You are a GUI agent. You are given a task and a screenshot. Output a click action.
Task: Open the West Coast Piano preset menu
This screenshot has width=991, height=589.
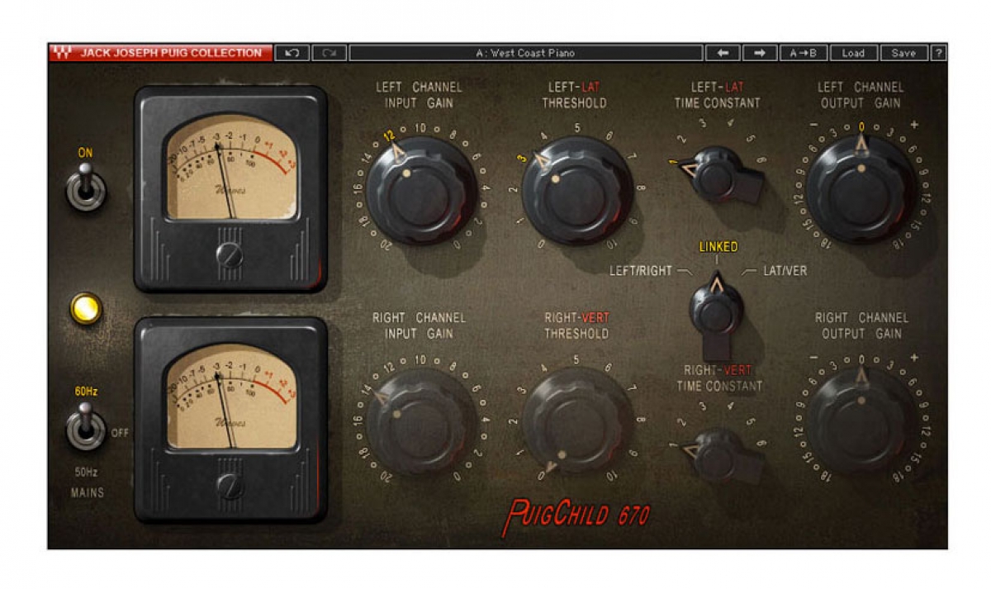coord(526,53)
